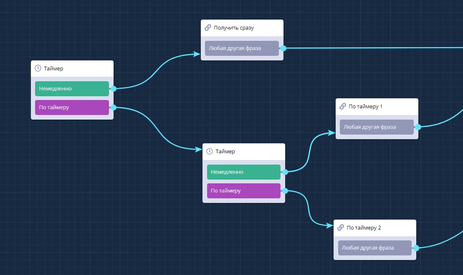This screenshot has width=463, height=275.
Task: Open Любая другая фраза in Получить сразу node
Action: point(241,48)
